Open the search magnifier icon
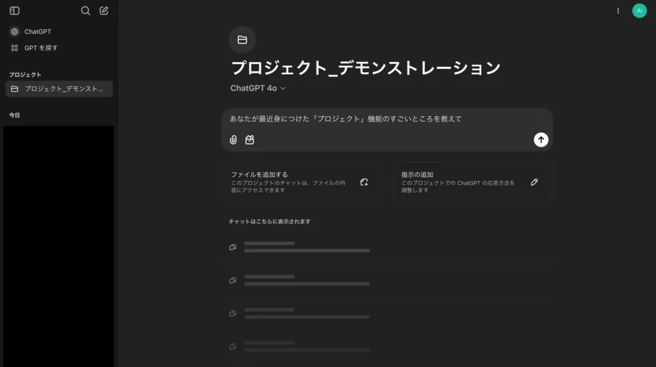 pos(86,11)
